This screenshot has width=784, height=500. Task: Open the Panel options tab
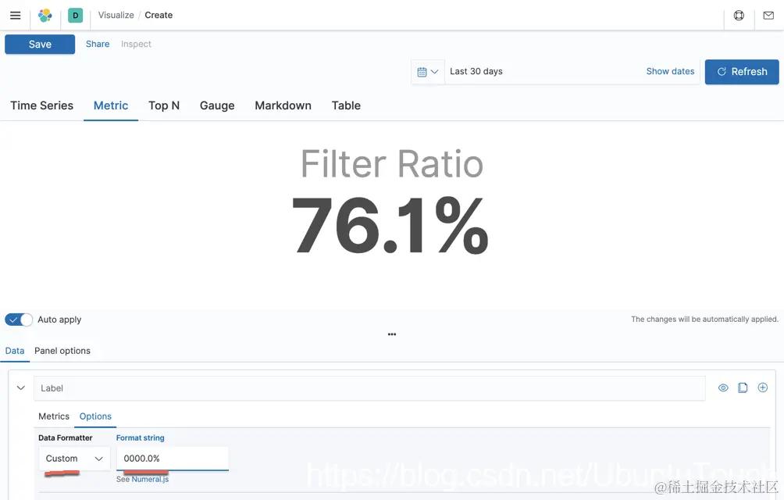(x=62, y=351)
